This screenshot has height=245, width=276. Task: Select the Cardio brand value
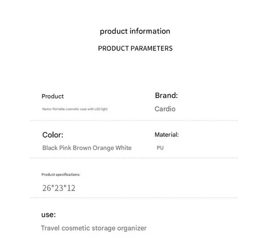165,109
